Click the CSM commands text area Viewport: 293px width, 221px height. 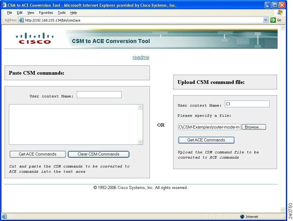tap(73, 124)
